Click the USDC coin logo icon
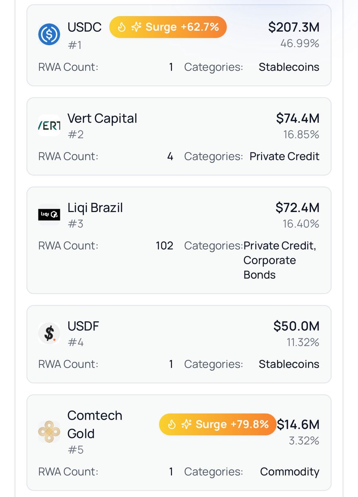The height and width of the screenshot is (497, 358). click(49, 34)
